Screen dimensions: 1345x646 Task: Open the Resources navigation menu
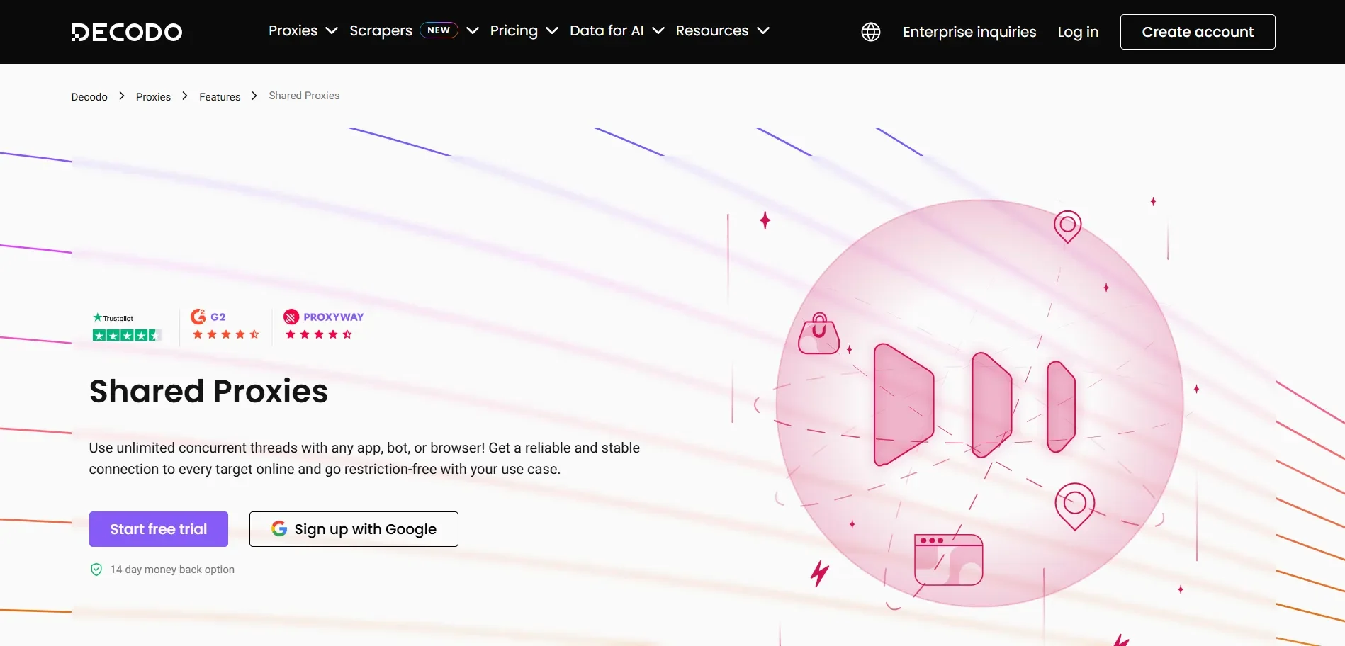click(x=711, y=30)
